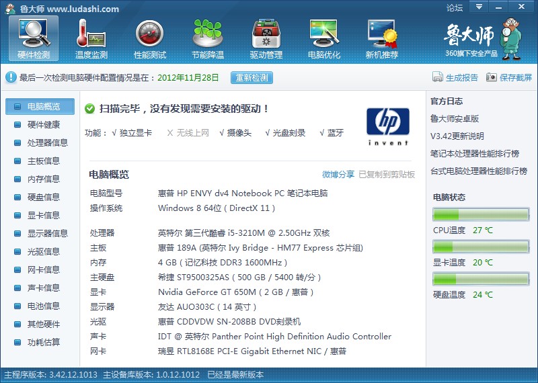This screenshot has height=383, width=538.
Task: Click the 保存截屏 save screenshot link
Action: [516, 77]
